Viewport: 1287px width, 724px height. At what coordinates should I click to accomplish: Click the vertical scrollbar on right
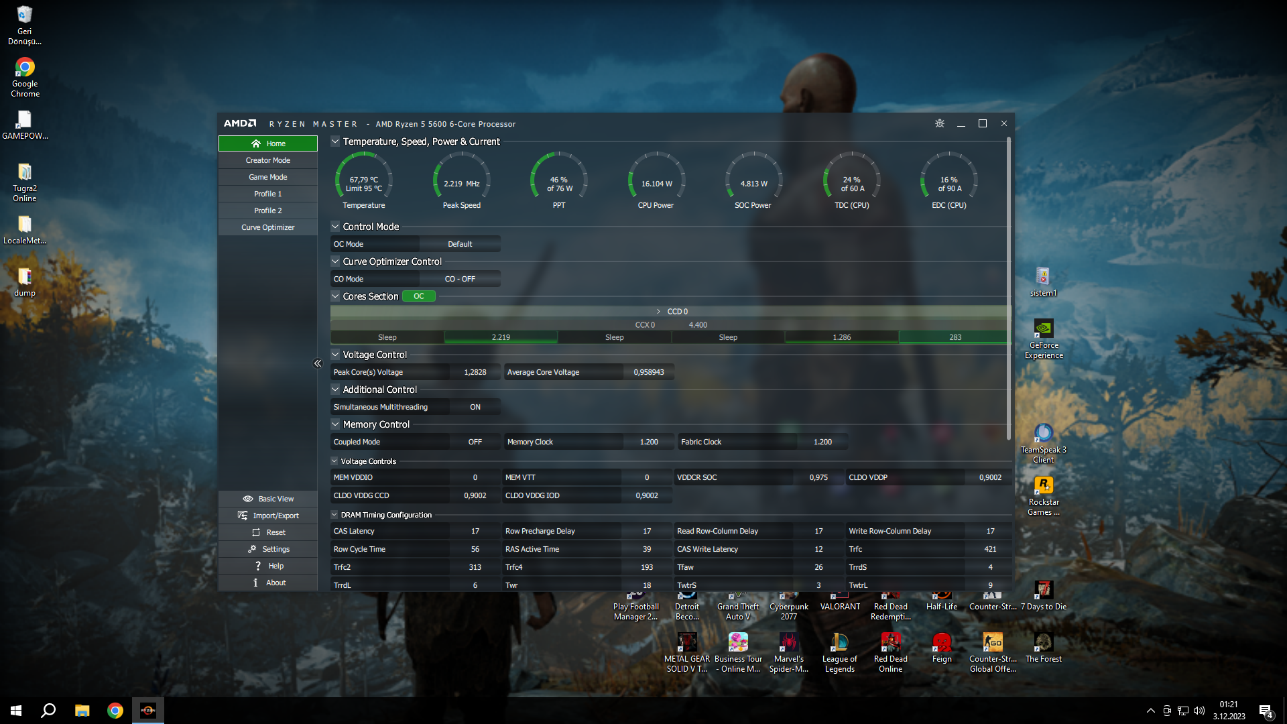[1008, 288]
